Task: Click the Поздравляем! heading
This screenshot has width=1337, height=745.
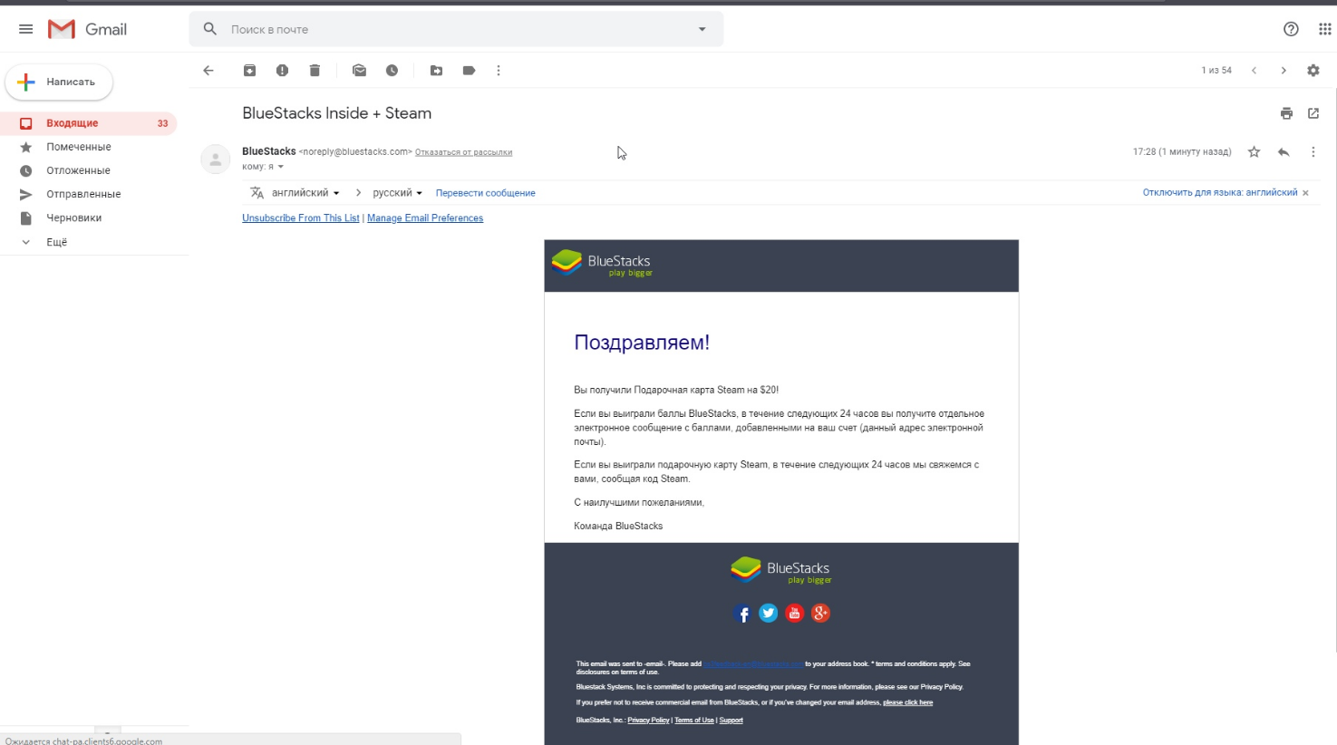Action: click(x=642, y=343)
